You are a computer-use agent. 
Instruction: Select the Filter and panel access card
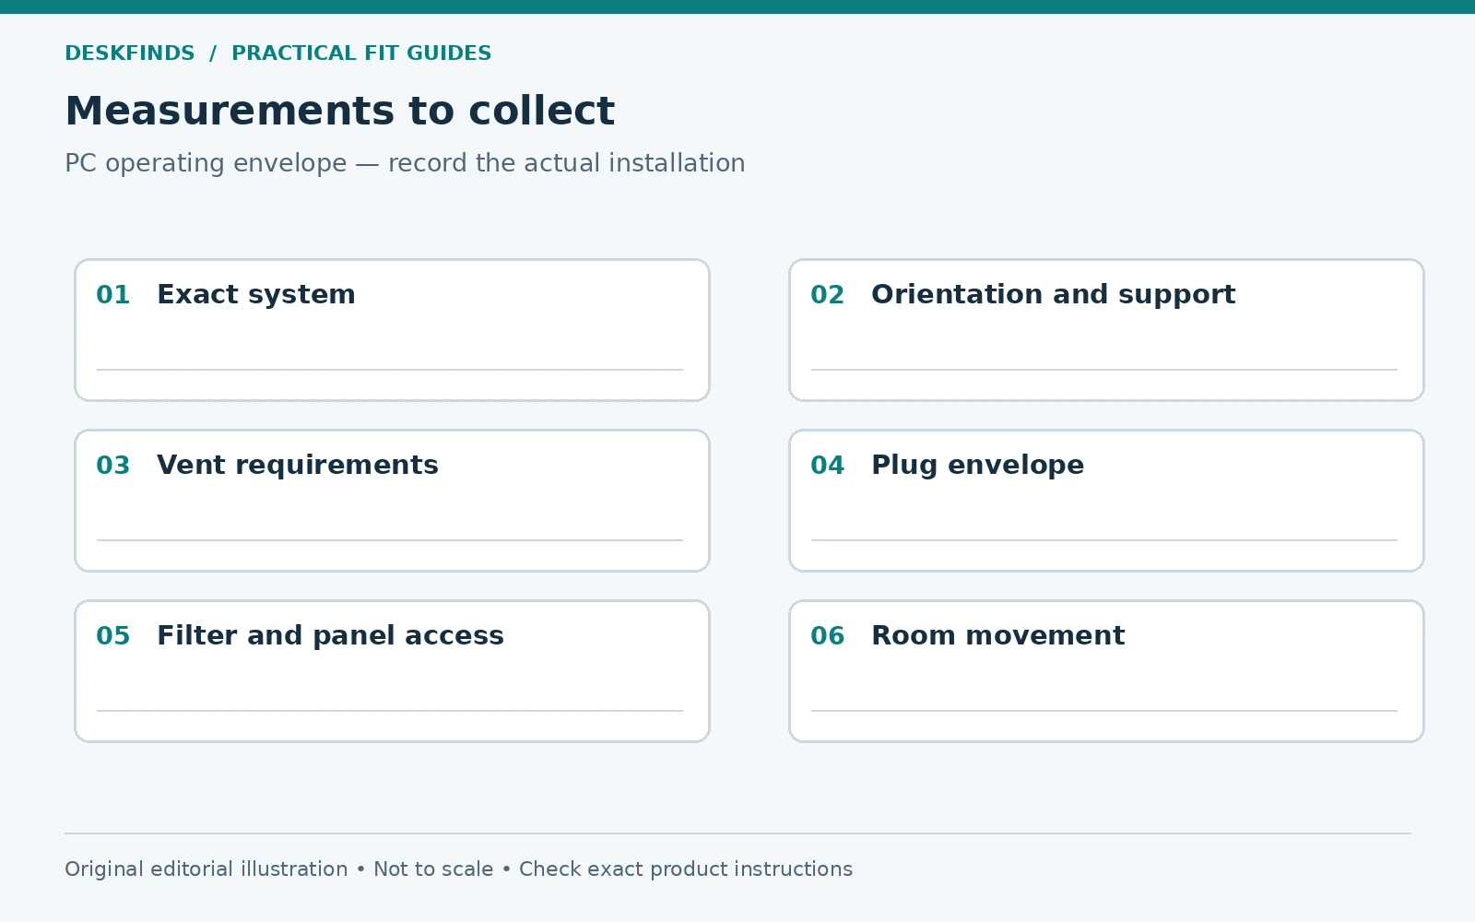click(x=392, y=671)
